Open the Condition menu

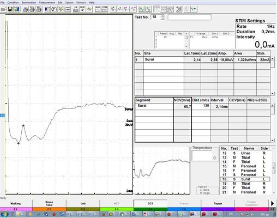tap(13, 3)
